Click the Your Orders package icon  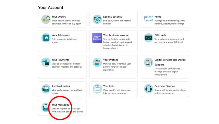[x=46, y=20]
